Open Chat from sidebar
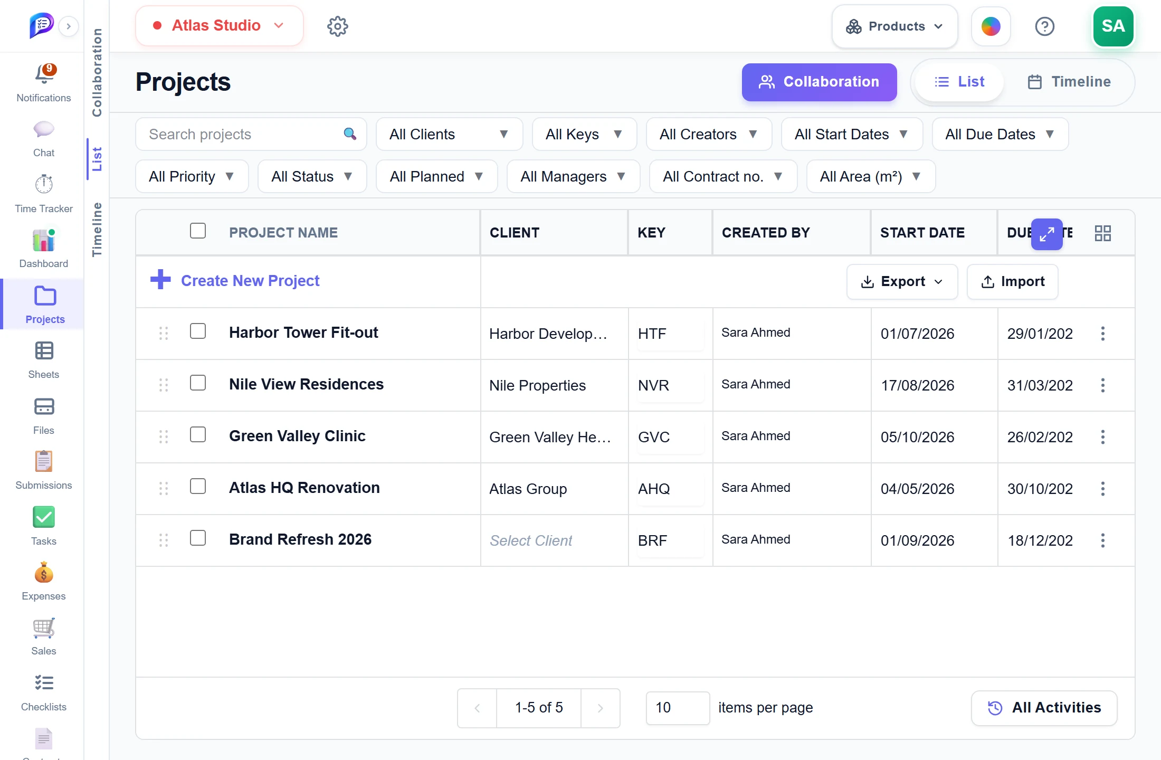This screenshot has height=760, width=1161. 44,129
